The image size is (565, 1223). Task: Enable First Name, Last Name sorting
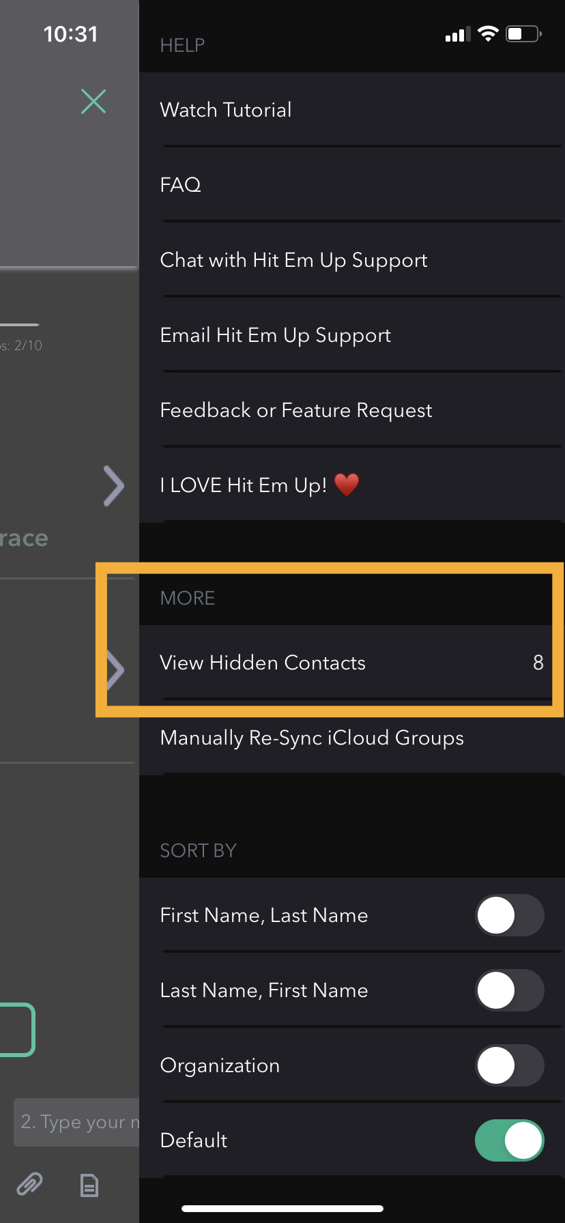pos(509,915)
